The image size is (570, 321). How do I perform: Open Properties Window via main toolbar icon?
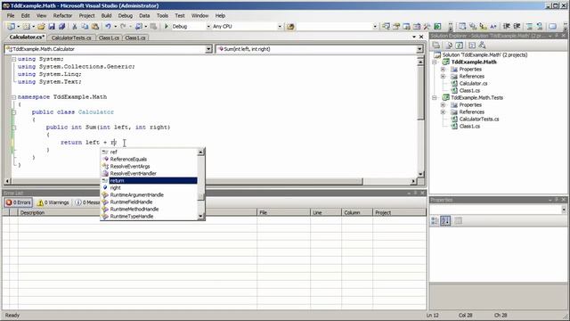click(x=396, y=26)
